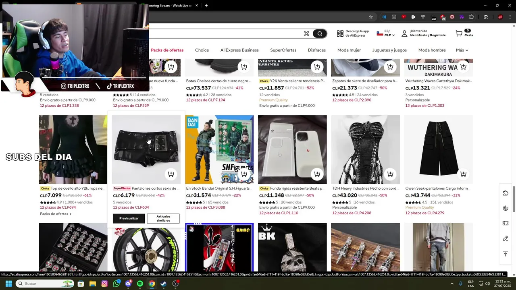Viewport: 516px width, 290px height.
Task: Click the Chrome profile avatar
Action: tap(500, 17)
